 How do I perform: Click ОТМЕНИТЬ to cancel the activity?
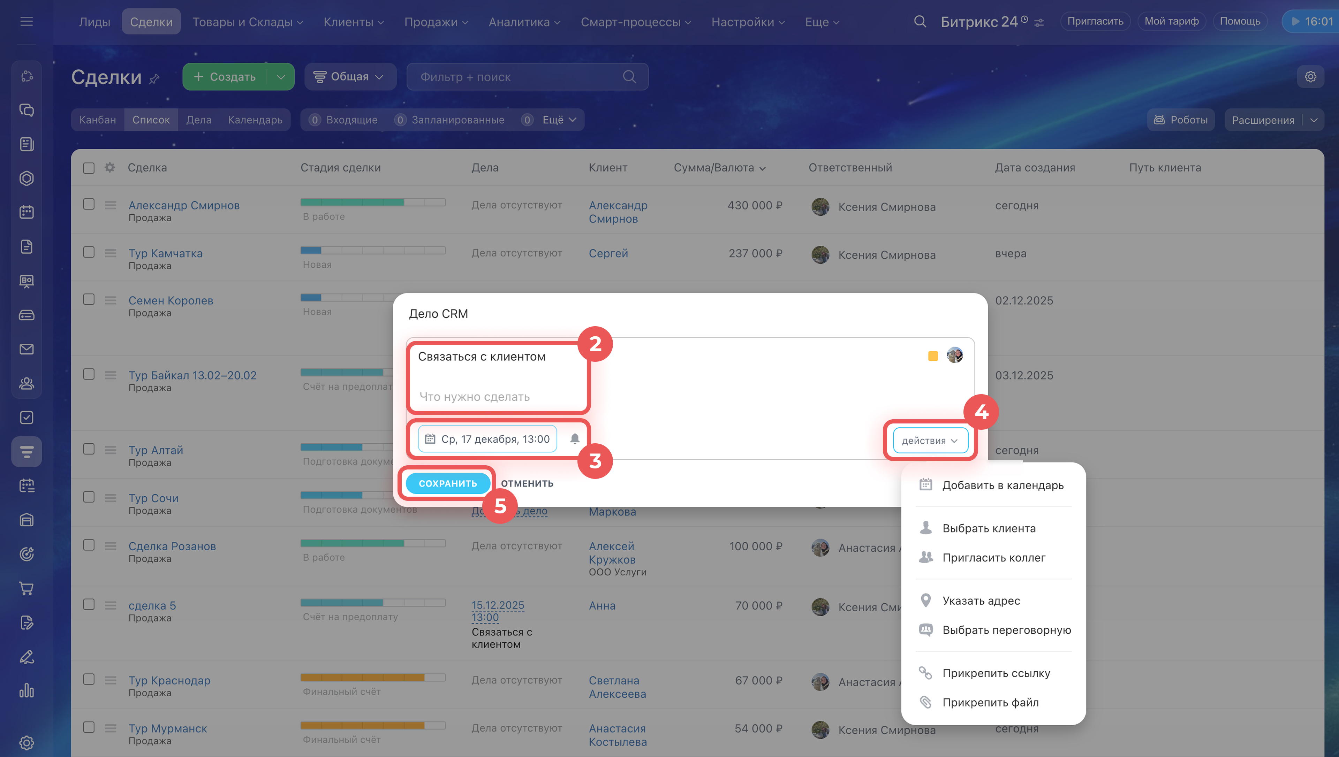pos(527,483)
